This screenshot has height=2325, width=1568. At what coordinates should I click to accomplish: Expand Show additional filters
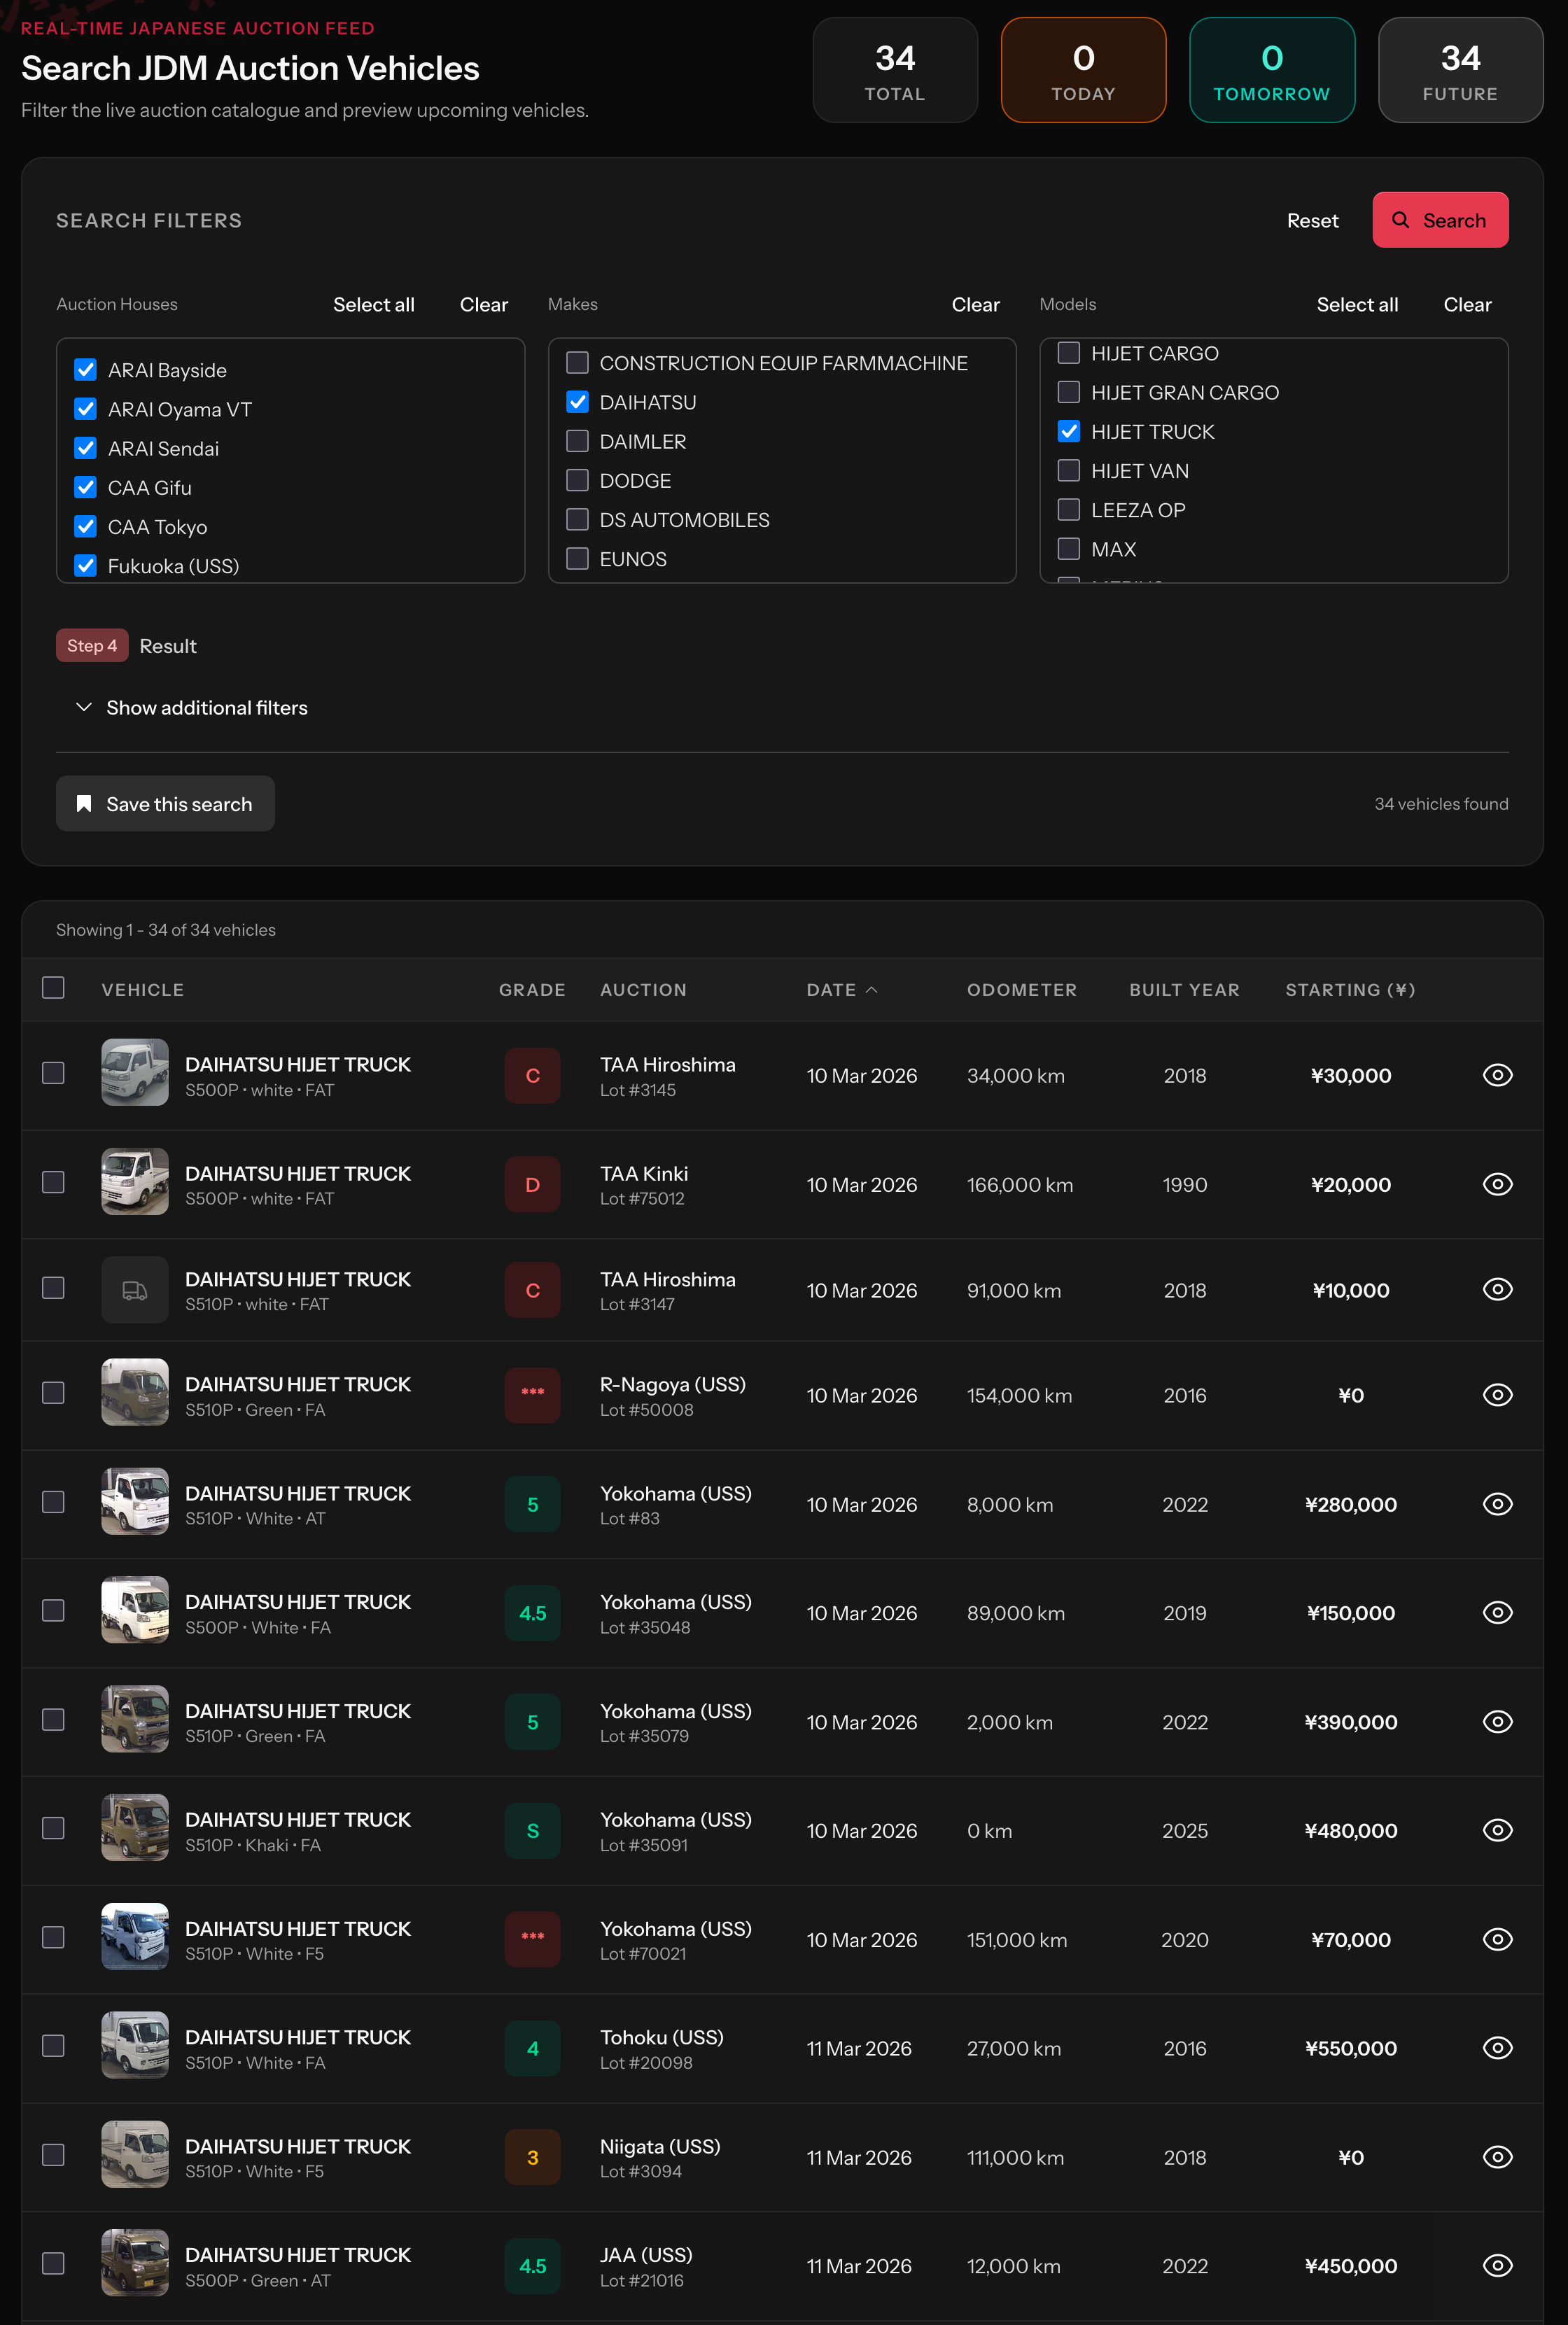tap(192, 708)
